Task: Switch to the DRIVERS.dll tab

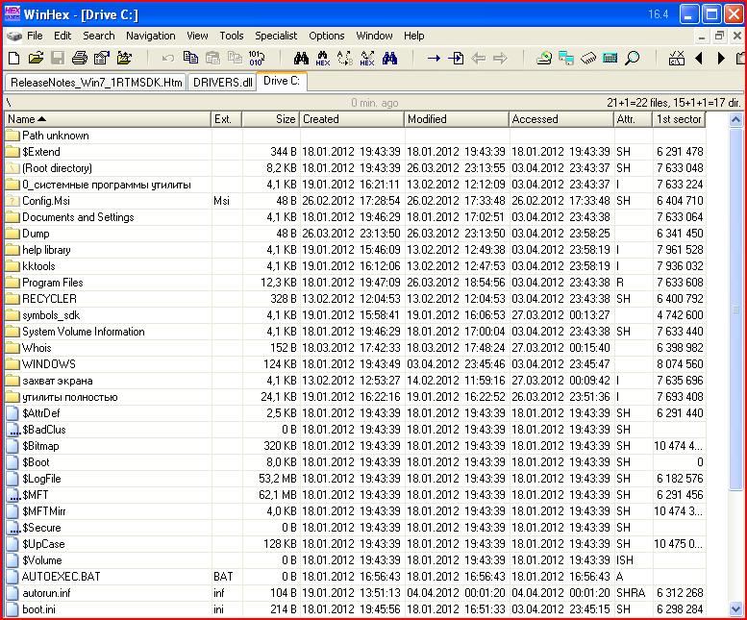Action: pyautogui.click(x=222, y=83)
